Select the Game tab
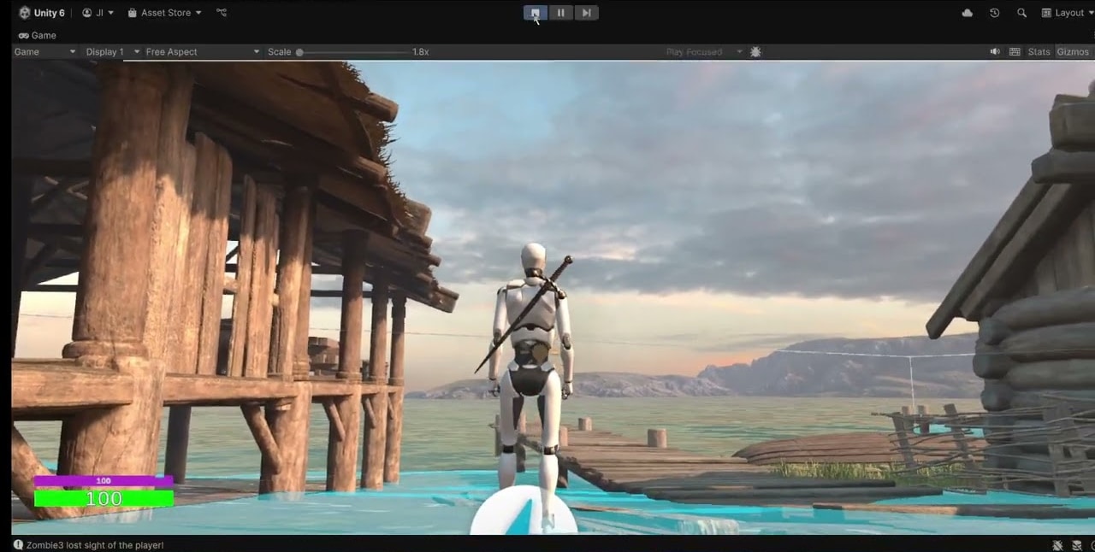The image size is (1095, 552). coord(37,35)
